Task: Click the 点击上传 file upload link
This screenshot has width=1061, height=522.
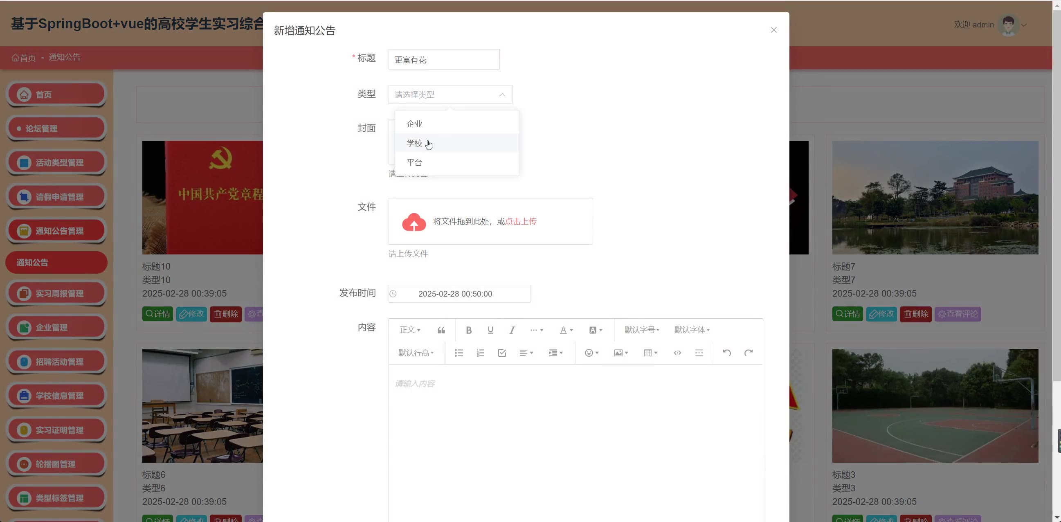Action: 520,222
